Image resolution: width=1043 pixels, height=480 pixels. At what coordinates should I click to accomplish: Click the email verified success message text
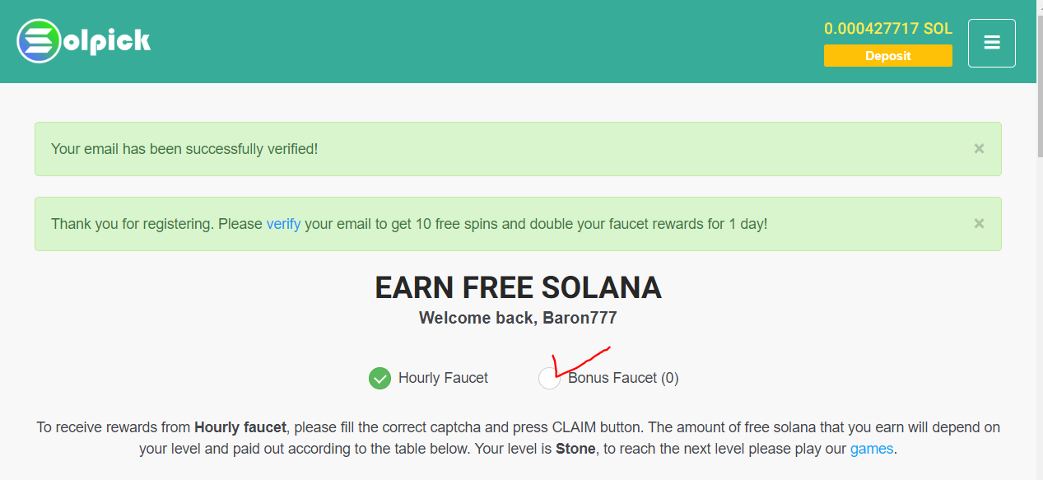click(x=184, y=149)
